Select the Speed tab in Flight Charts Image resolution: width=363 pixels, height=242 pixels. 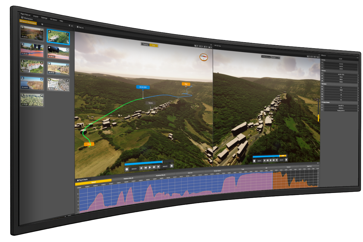[93, 182]
